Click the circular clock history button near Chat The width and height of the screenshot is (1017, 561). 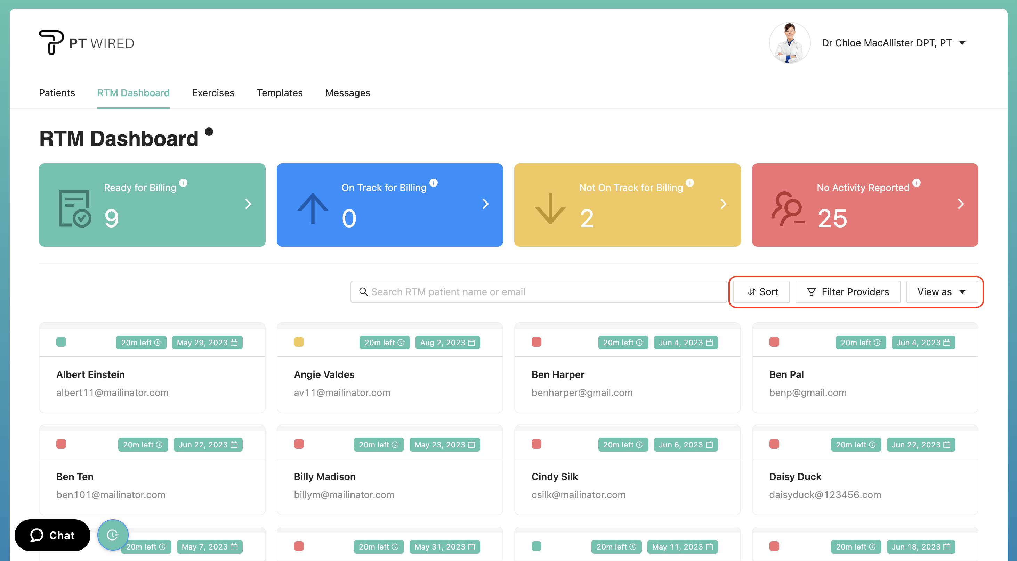[113, 535]
